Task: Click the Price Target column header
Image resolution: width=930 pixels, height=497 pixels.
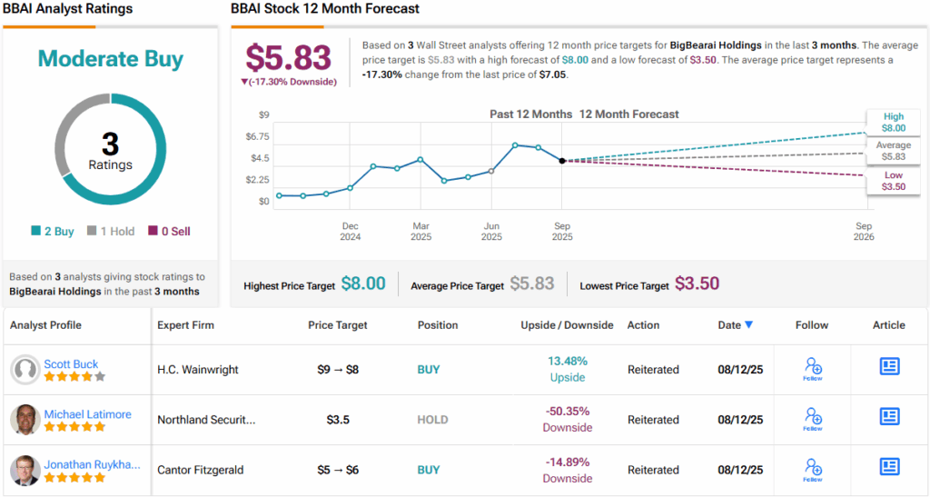Action: (x=338, y=325)
